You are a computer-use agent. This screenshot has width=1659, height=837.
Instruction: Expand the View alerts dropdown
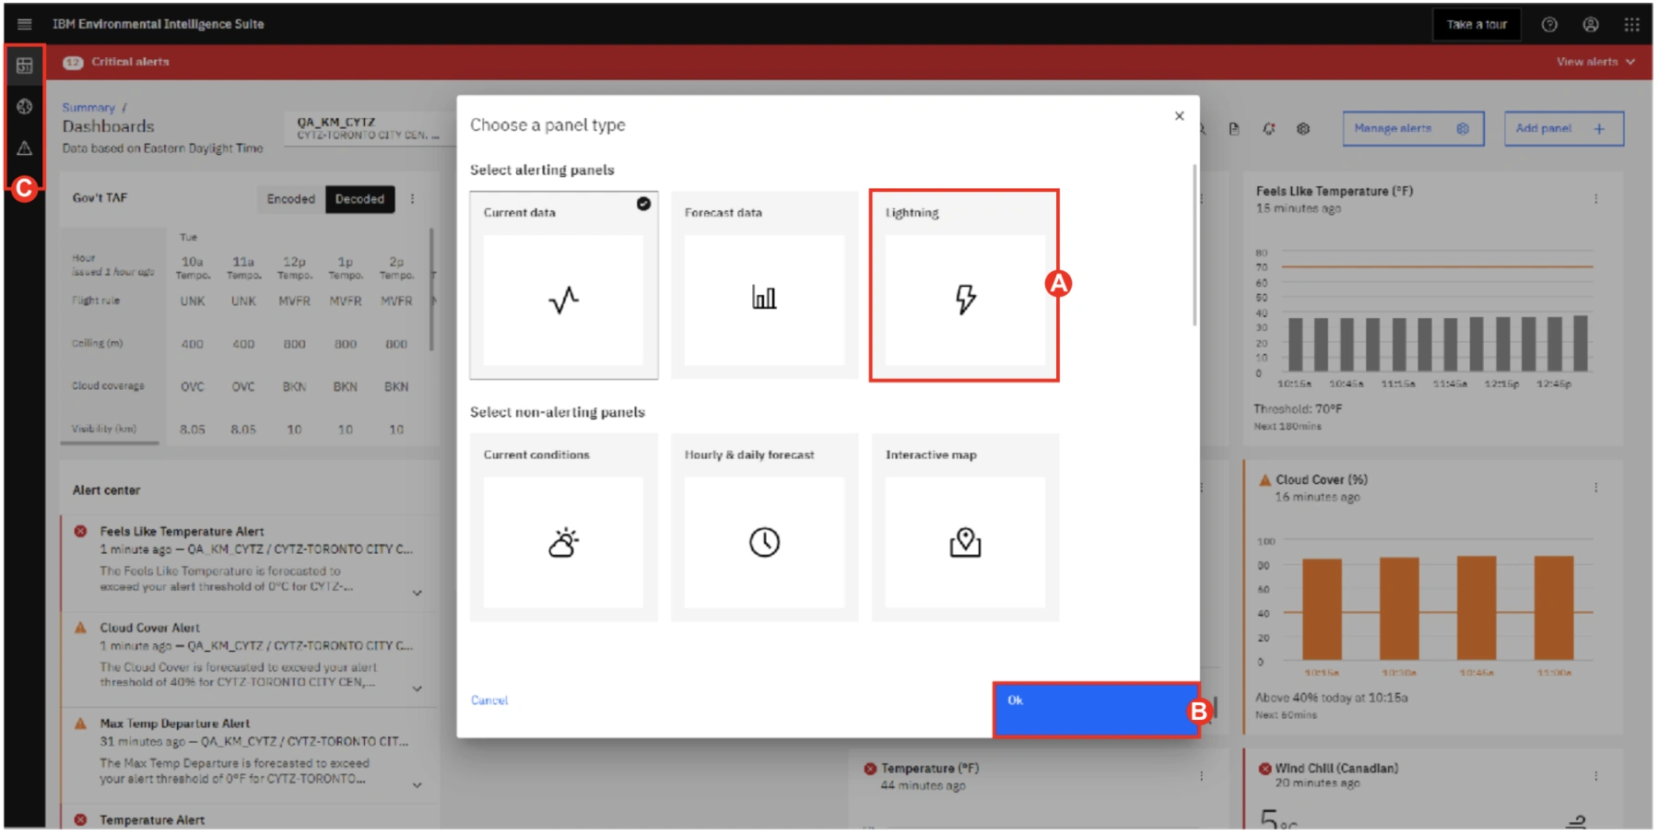1595,62
